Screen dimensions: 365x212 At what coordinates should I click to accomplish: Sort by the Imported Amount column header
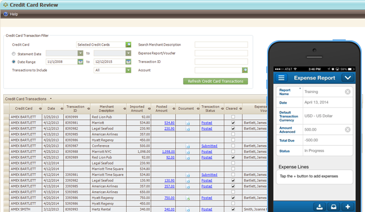point(137,108)
